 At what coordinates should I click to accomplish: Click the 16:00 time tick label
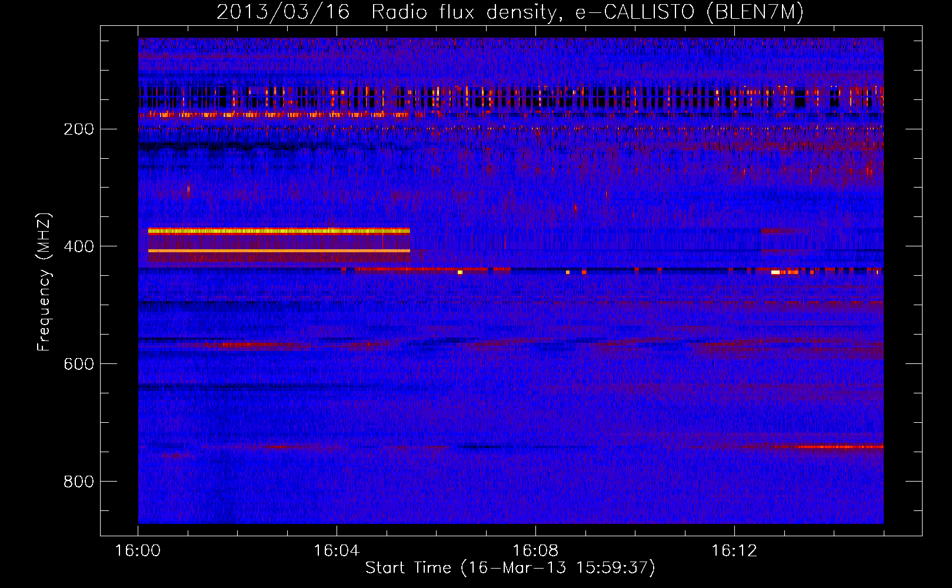point(138,551)
